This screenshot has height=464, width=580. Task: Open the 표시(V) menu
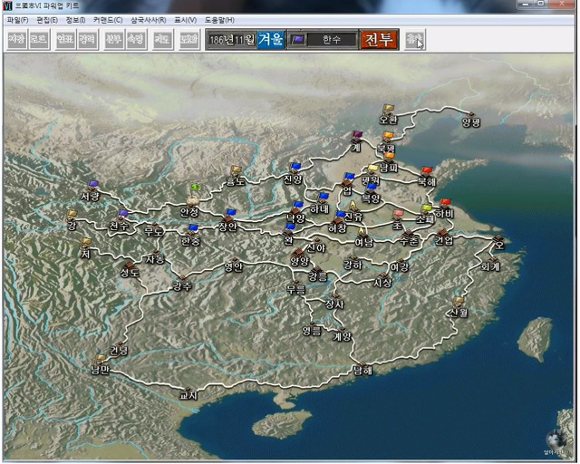[x=185, y=20]
